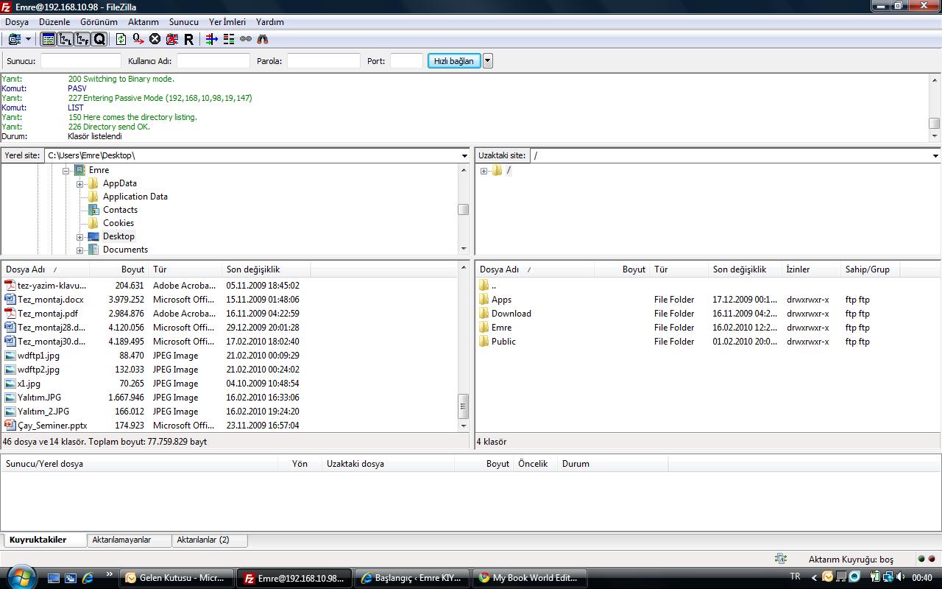Select the Yalıtım.JPG file
Screen dimensions: 942x589
pos(39,398)
